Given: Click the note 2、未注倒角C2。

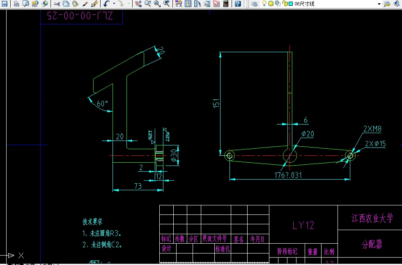Looking at the screenshot, I should (x=102, y=244).
